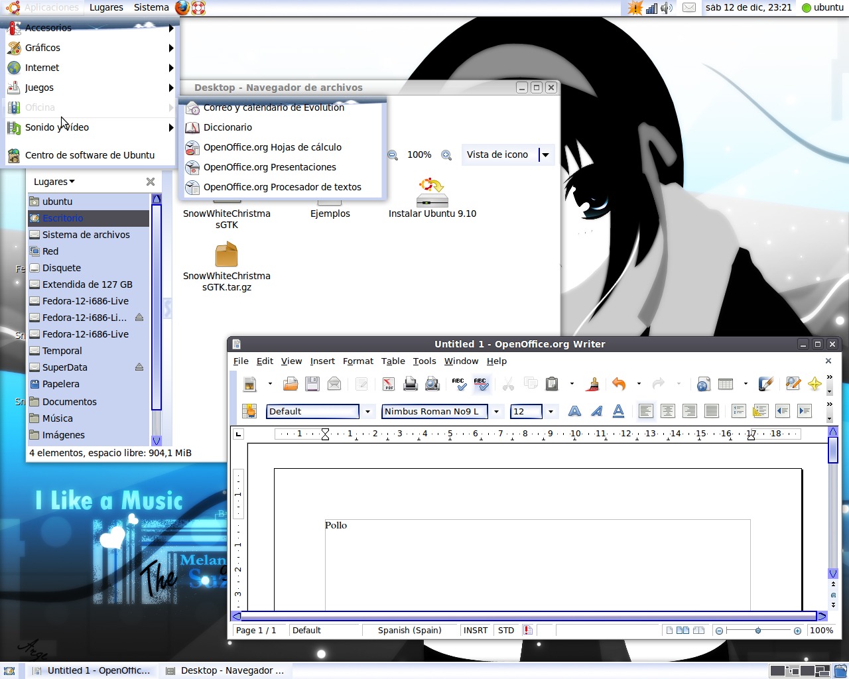Insert a Hyperlink using the globe icon
This screenshot has height=679, width=849.
tap(704, 384)
